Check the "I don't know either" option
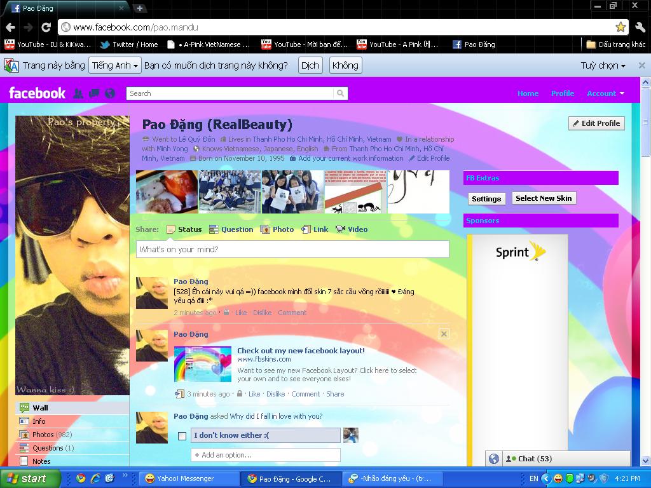Image resolution: width=651 pixels, height=488 pixels. [x=182, y=436]
